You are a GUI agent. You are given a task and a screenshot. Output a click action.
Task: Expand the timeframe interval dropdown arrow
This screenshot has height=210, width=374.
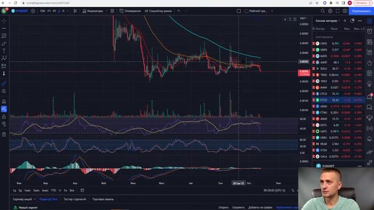pos(68,11)
